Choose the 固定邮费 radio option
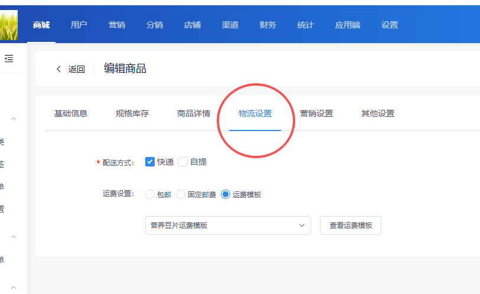The width and height of the screenshot is (480, 294). (181, 194)
